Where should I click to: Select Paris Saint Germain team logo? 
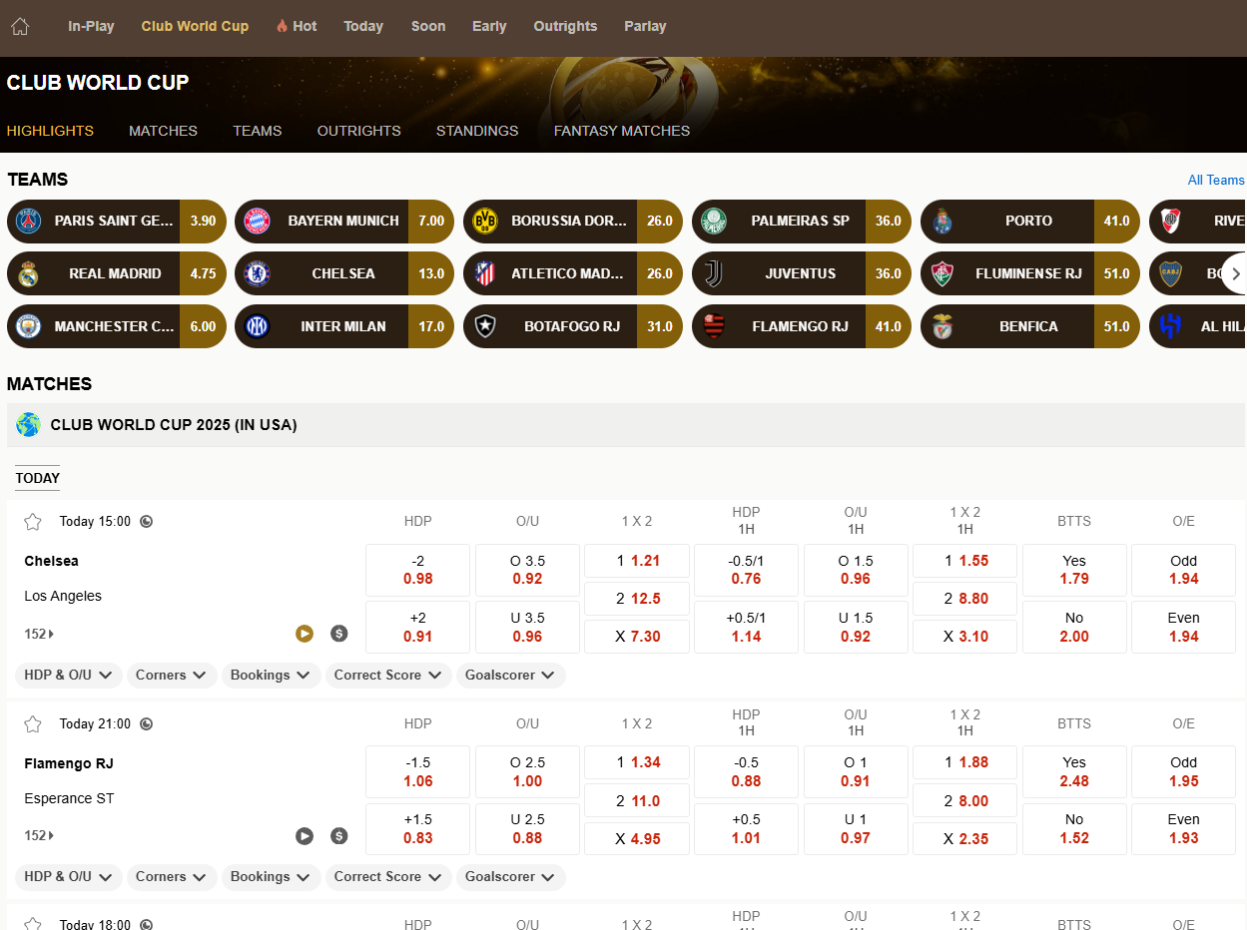29,221
